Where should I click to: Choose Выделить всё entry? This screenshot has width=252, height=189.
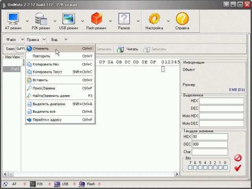(x=60, y=111)
